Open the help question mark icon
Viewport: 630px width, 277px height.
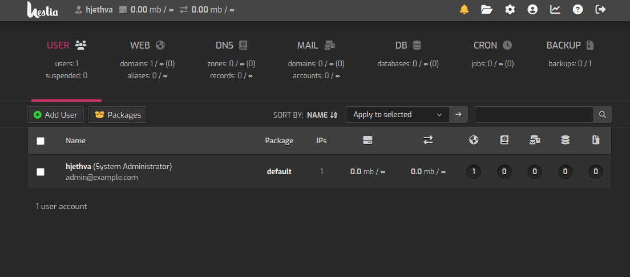click(x=577, y=9)
